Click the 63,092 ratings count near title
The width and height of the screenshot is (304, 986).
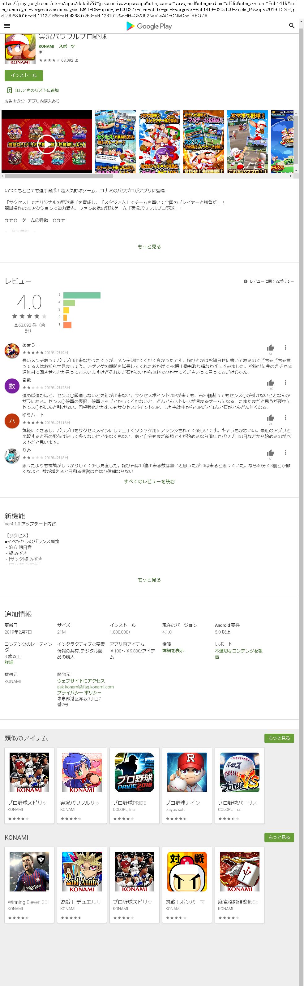coord(67,60)
